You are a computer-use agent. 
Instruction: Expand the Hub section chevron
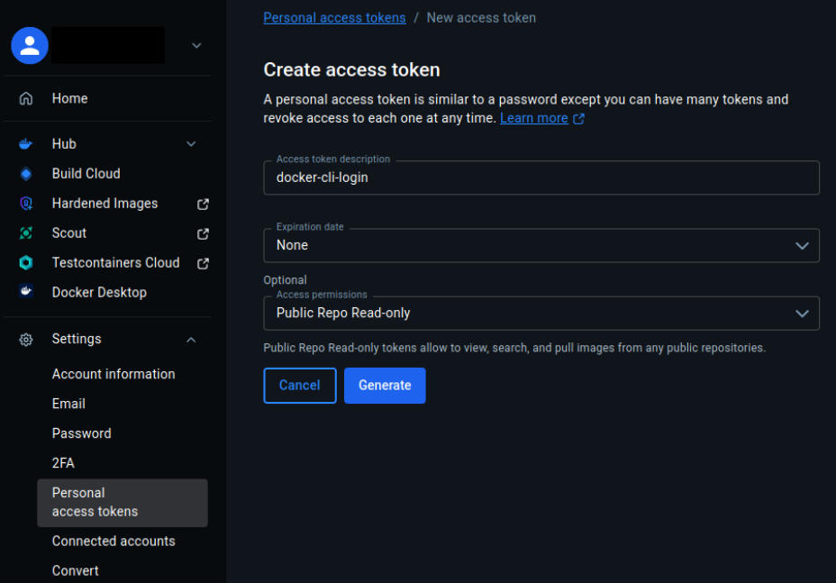click(x=191, y=144)
